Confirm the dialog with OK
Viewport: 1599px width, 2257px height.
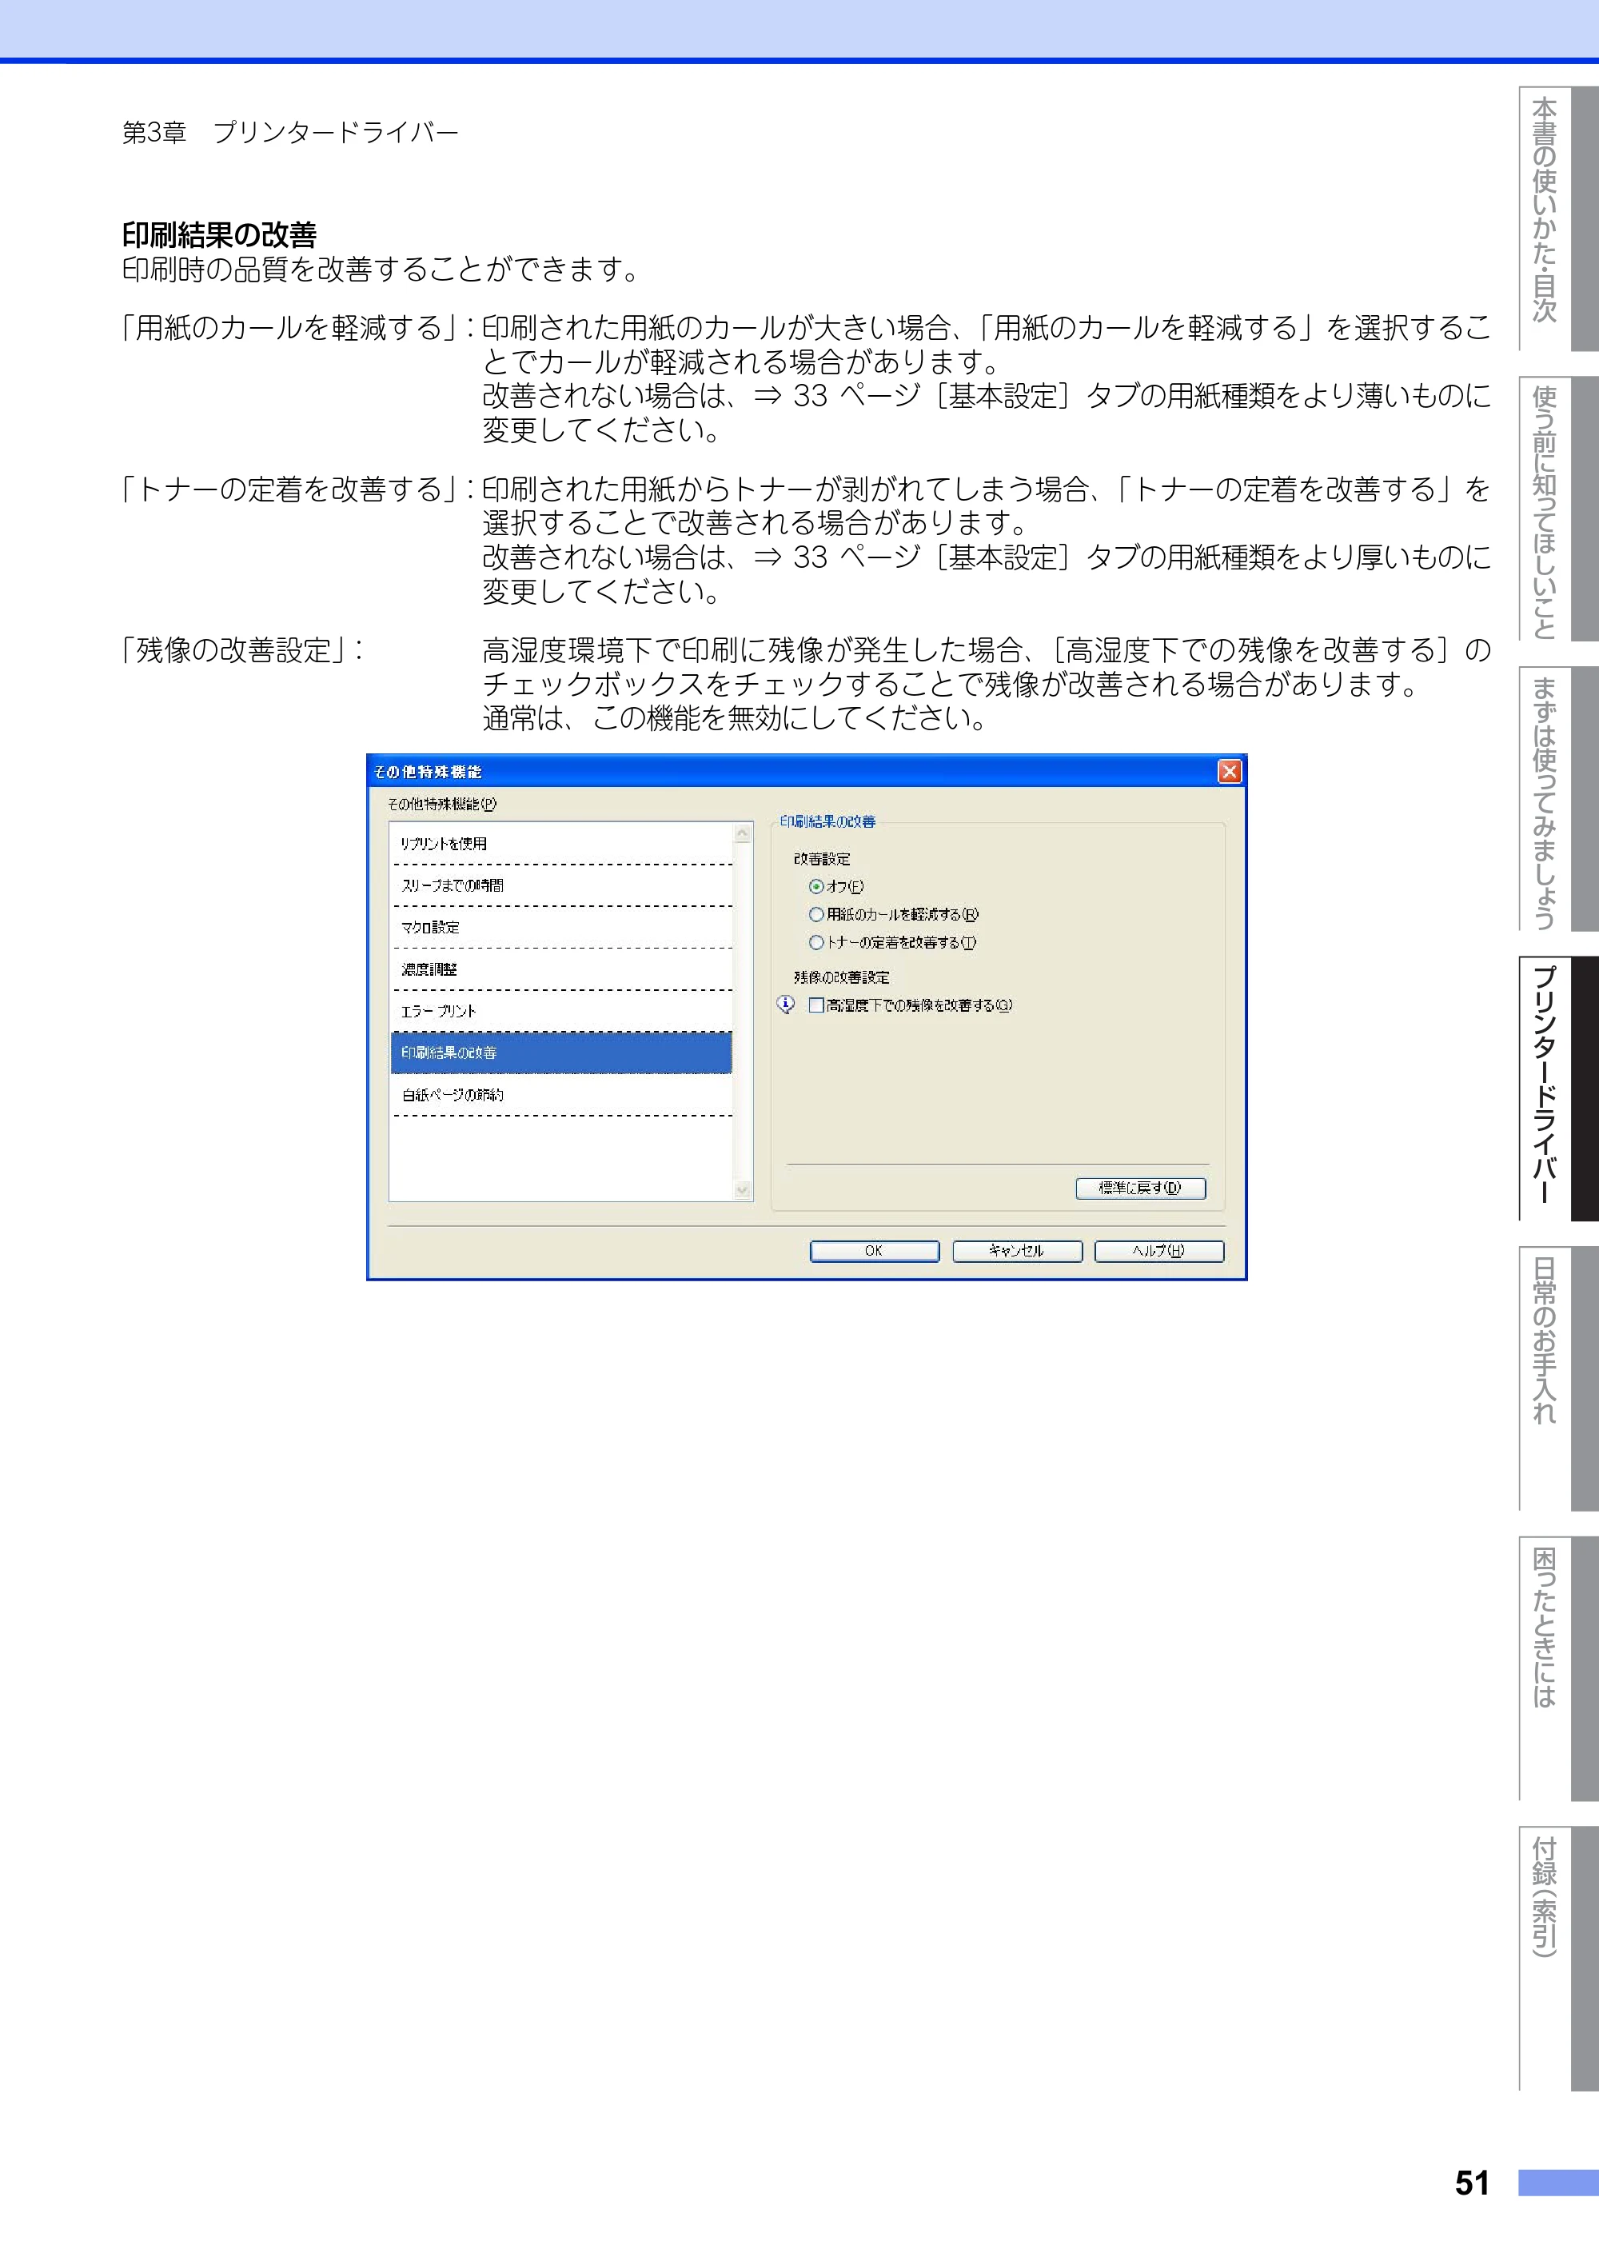tap(873, 1251)
